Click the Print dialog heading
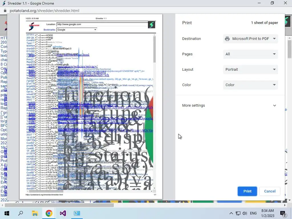Viewport: 292px width, 219px height. 187,23
